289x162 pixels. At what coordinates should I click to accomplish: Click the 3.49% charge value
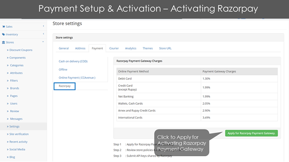point(206,117)
